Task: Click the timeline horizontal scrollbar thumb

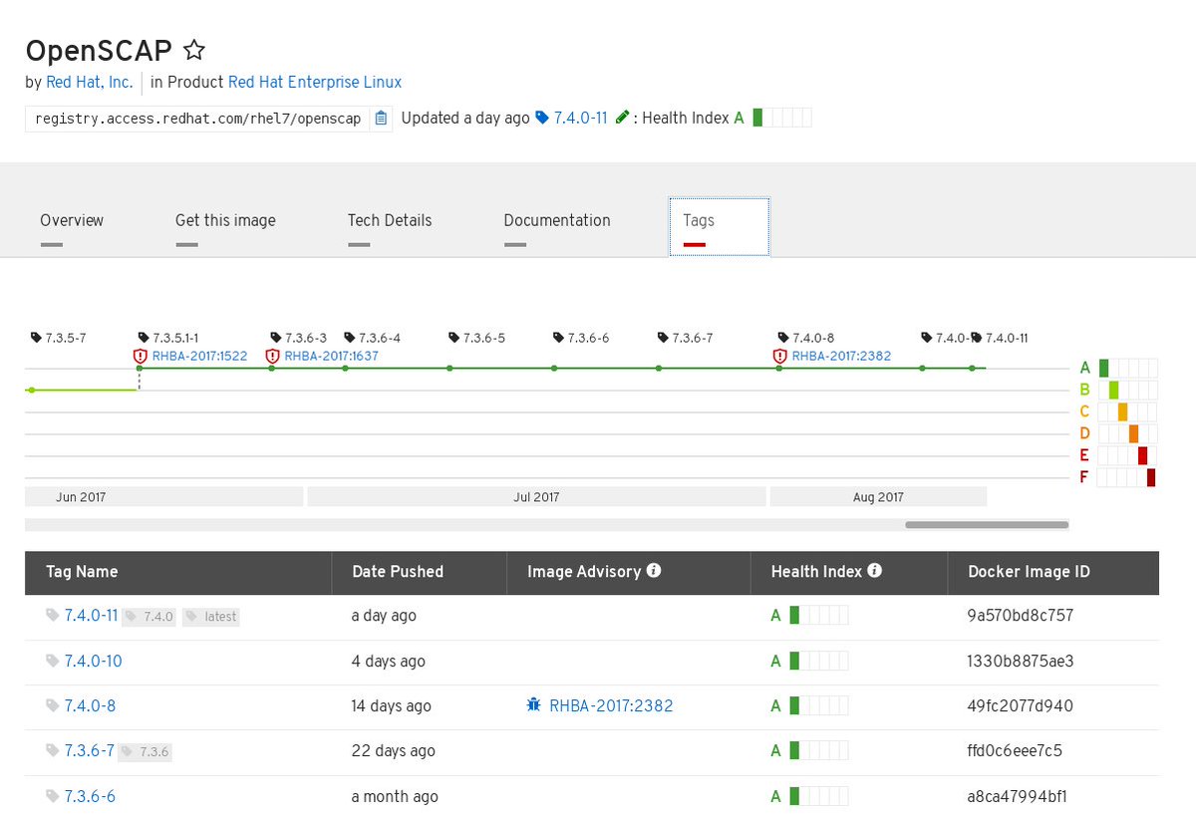Action: tap(987, 524)
